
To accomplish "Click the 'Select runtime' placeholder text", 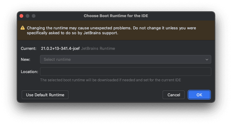I will tap(57, 59).
